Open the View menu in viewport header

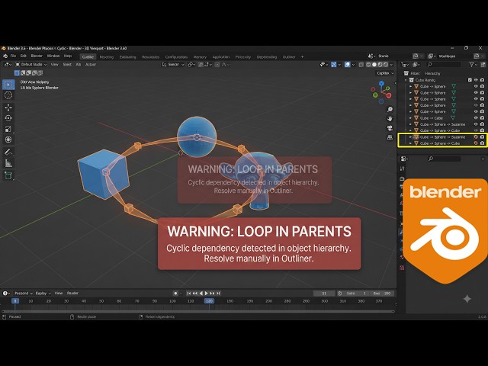tap(54, 64)
